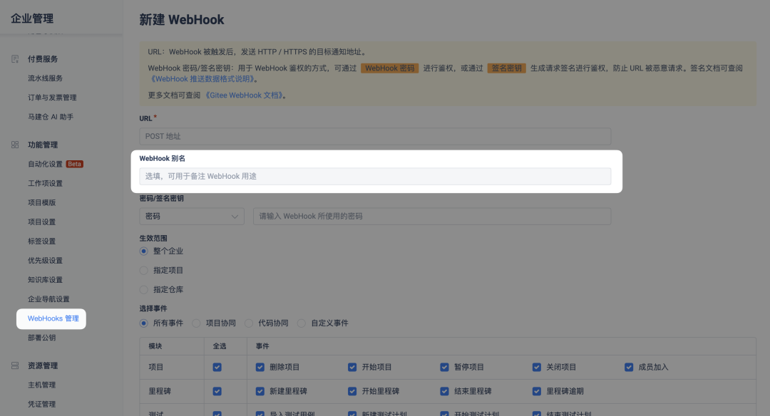Select the 代码协同 event radio option
This screenshot has width=770, height=416.
pyautogui.click(x=249, y=323)
